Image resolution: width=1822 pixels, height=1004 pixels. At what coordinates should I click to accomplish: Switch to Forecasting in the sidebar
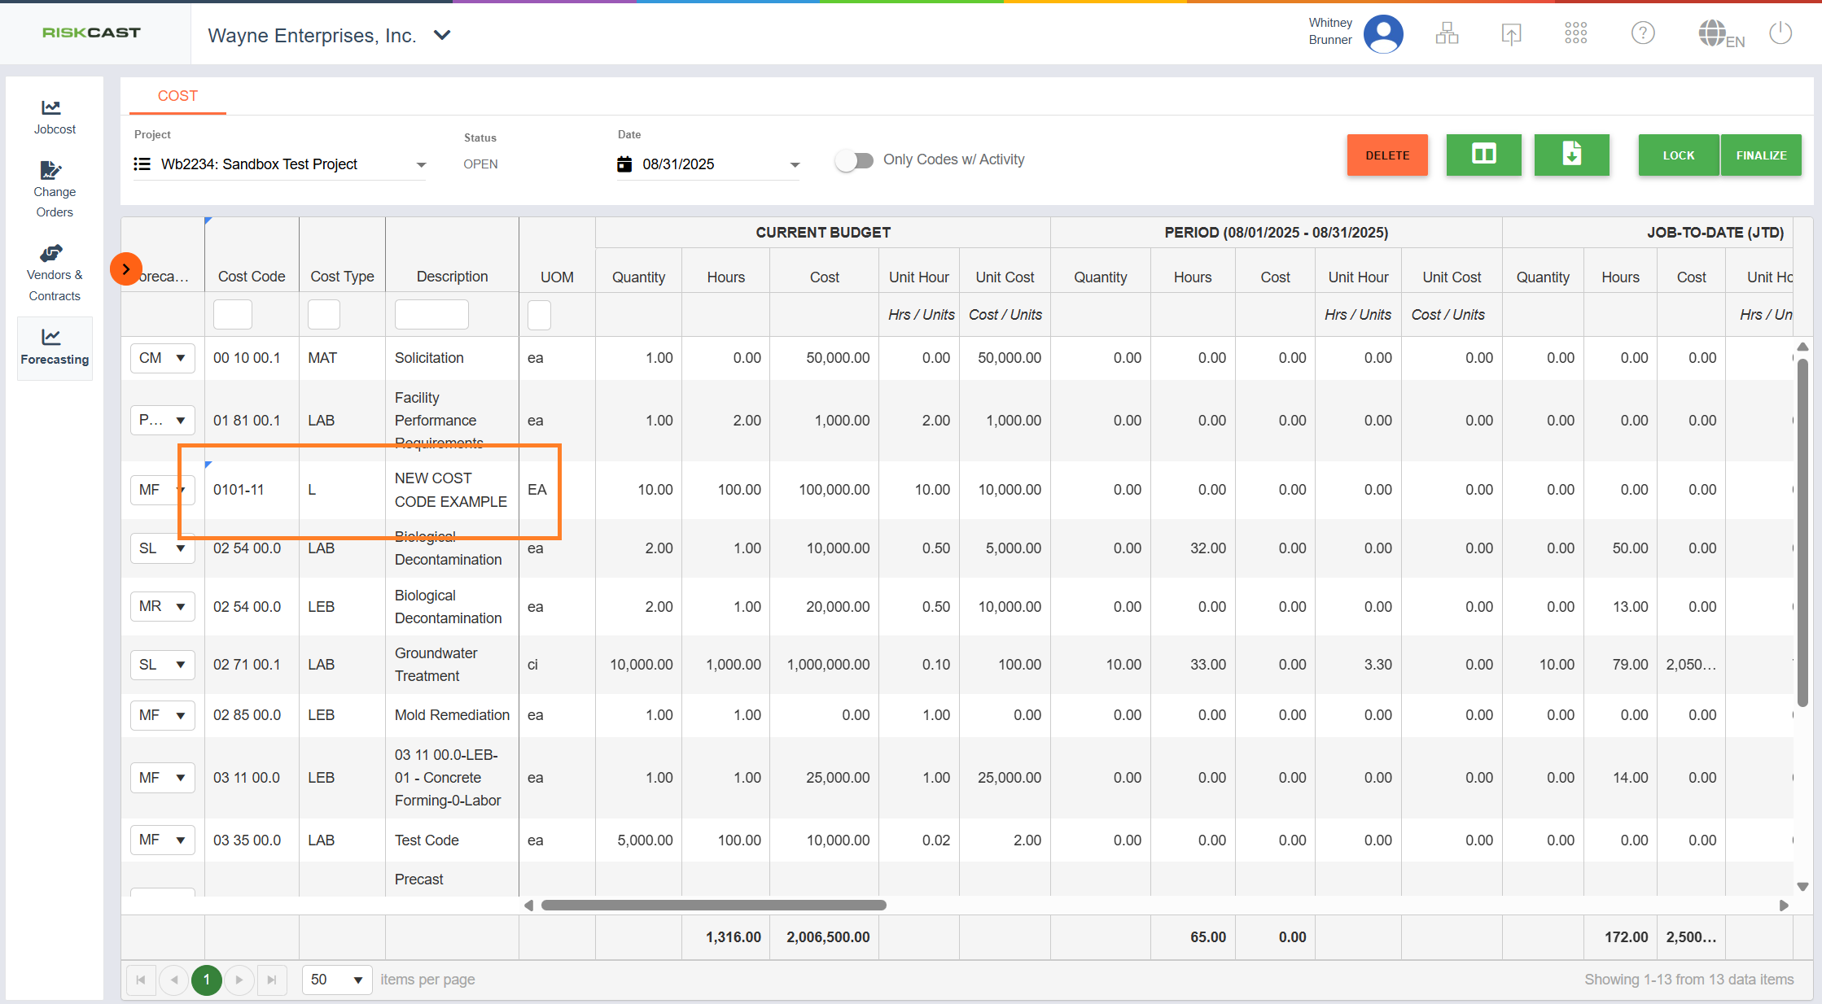[x=54, y=347]
